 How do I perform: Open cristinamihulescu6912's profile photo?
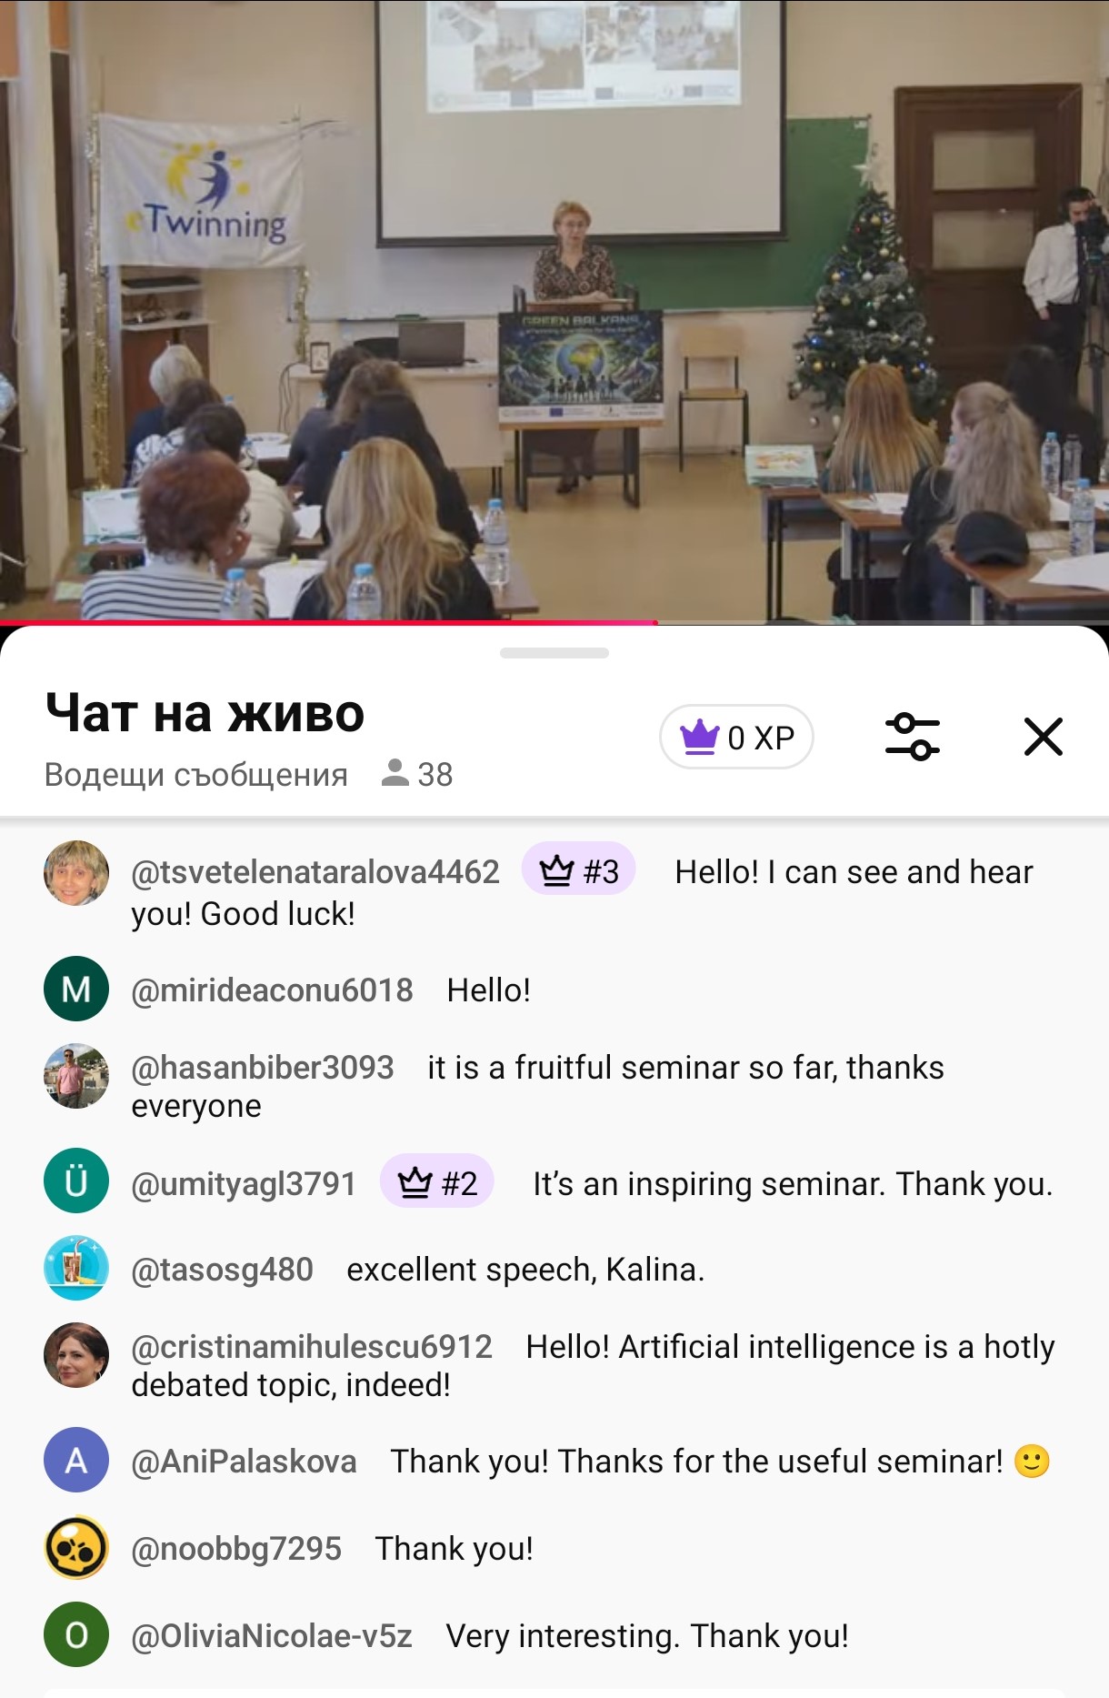[x=76, y=1355]
